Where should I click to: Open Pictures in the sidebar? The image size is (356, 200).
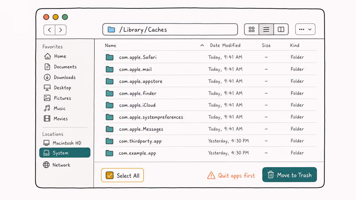coord(57,98)
